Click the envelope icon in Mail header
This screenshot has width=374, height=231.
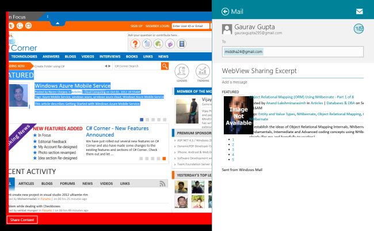[x=360, y=11]
